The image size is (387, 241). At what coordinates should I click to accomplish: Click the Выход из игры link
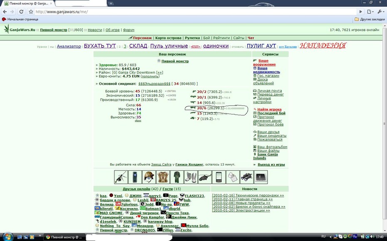[x=271, y=165]
